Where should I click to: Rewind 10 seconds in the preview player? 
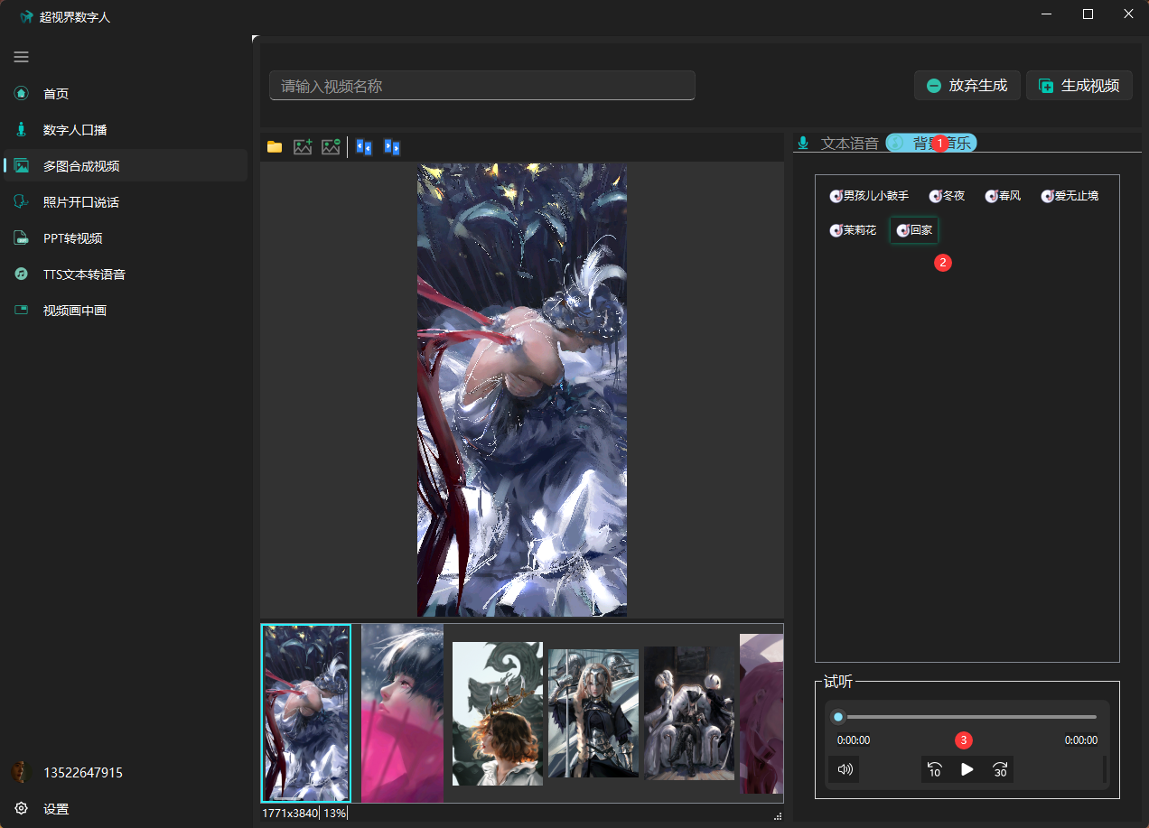tap(935, 769)
